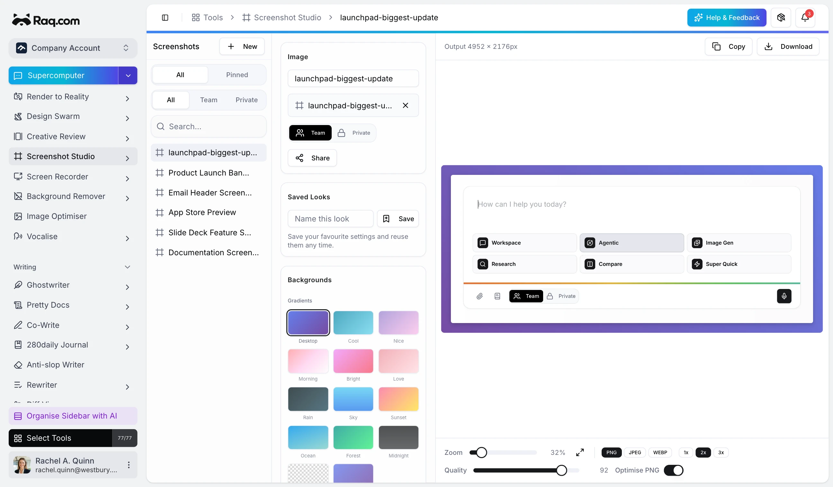This screenshot has width=833, height=487.
Task: Select 1x export scale
Action: coord(686,452)
